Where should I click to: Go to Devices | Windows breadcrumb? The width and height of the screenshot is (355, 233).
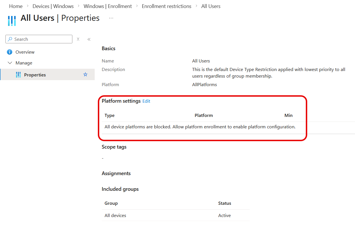pyautogui.click(x=53, y=6)
